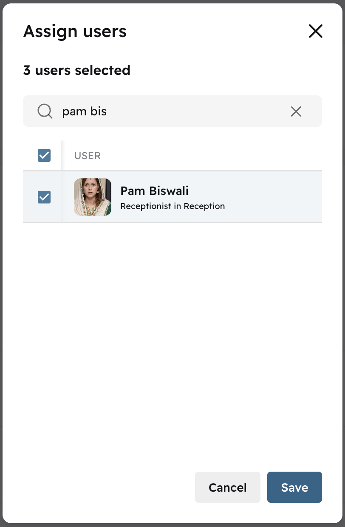The width and height of the screenshot is (345, 527).
Task: Click the avatar thumbnail in the user row
Action: (92, 197)
